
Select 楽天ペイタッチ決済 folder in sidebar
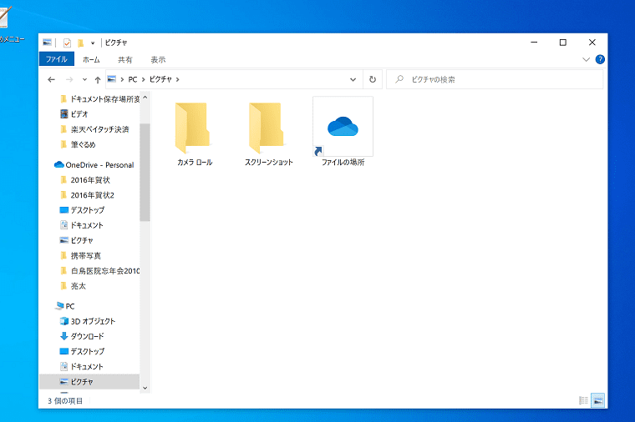(x=94, y=129)
